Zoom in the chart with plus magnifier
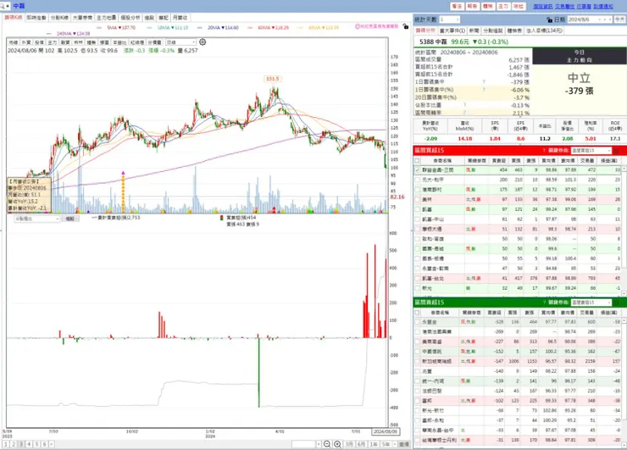This screenshot has height=450, width=627. pos(337,444)
